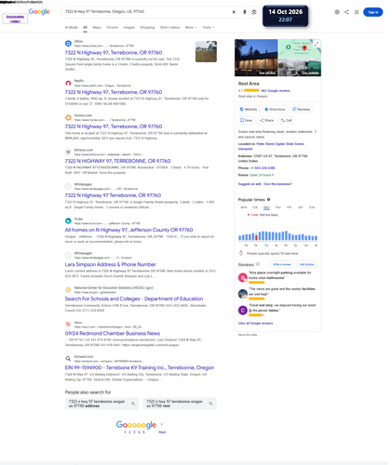This screenshot has height=465, width=392.
Task: Open 'Lara Simpson Address & Phone Number' link
Action: click(x=110, y=264)
